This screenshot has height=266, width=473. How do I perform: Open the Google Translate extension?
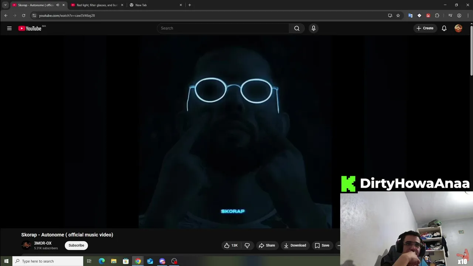[410, 16]
